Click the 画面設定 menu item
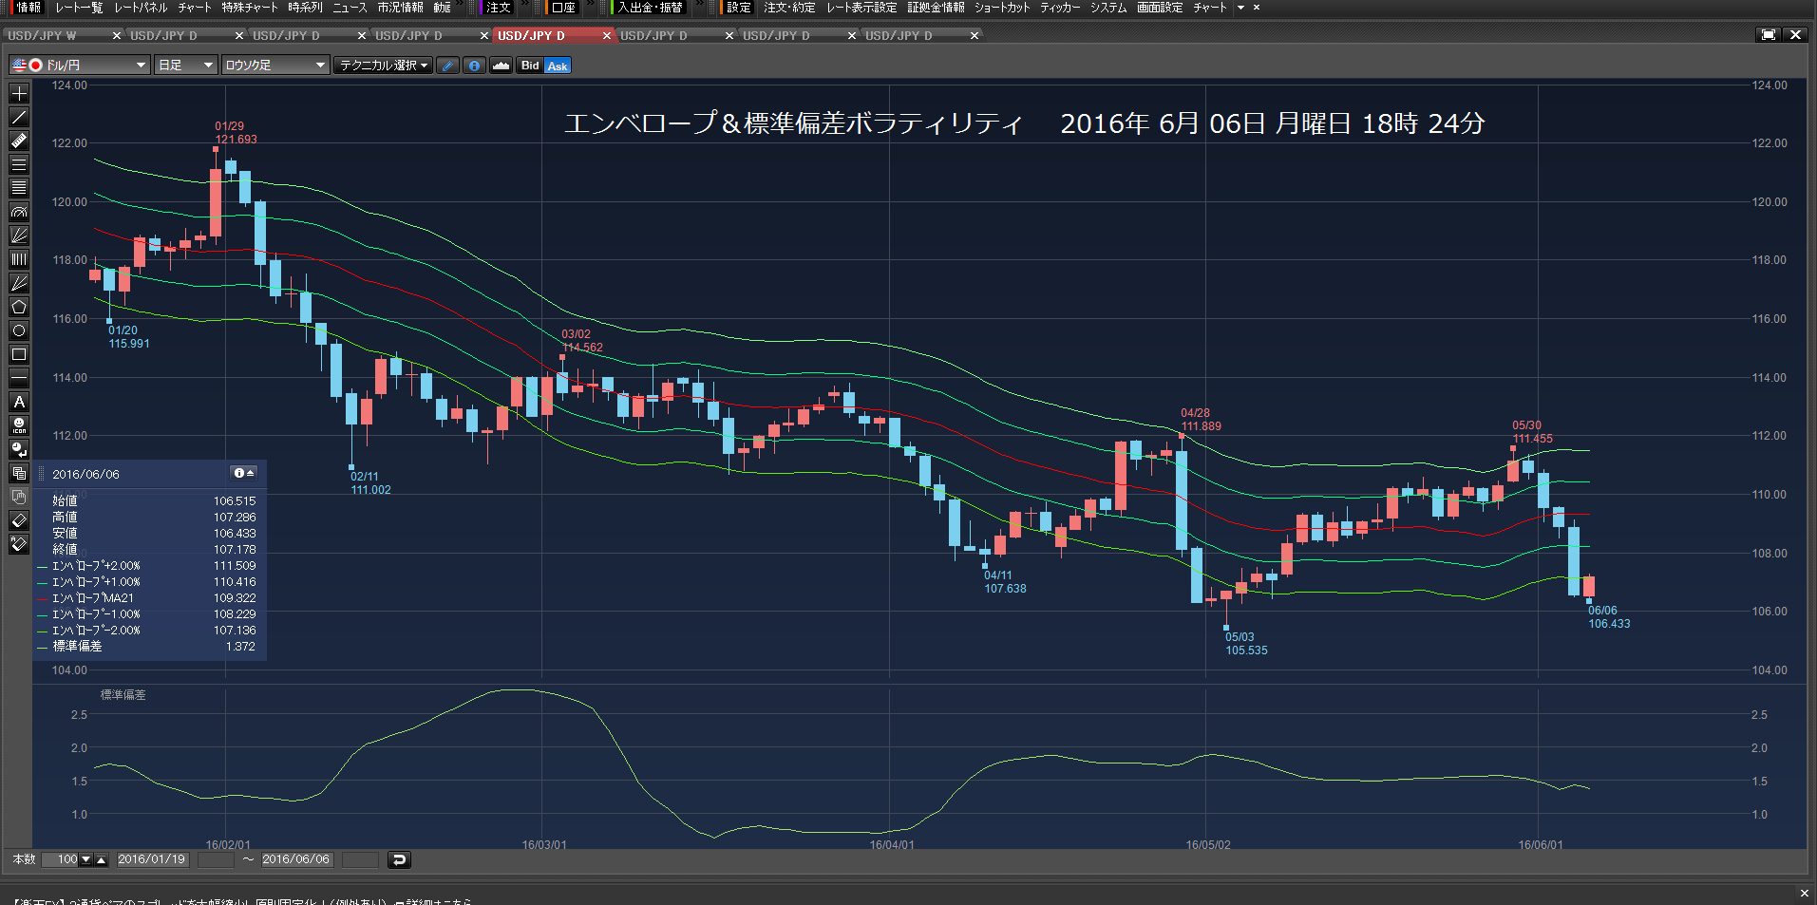 pyautogui.click(x=1160, y=8)
